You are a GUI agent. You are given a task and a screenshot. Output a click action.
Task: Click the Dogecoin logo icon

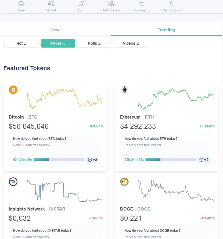(x=124, y=182)
